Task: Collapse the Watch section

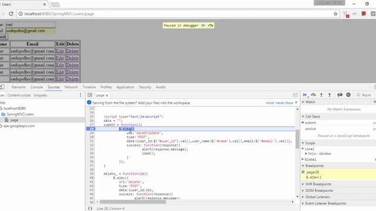Action: 303,102
